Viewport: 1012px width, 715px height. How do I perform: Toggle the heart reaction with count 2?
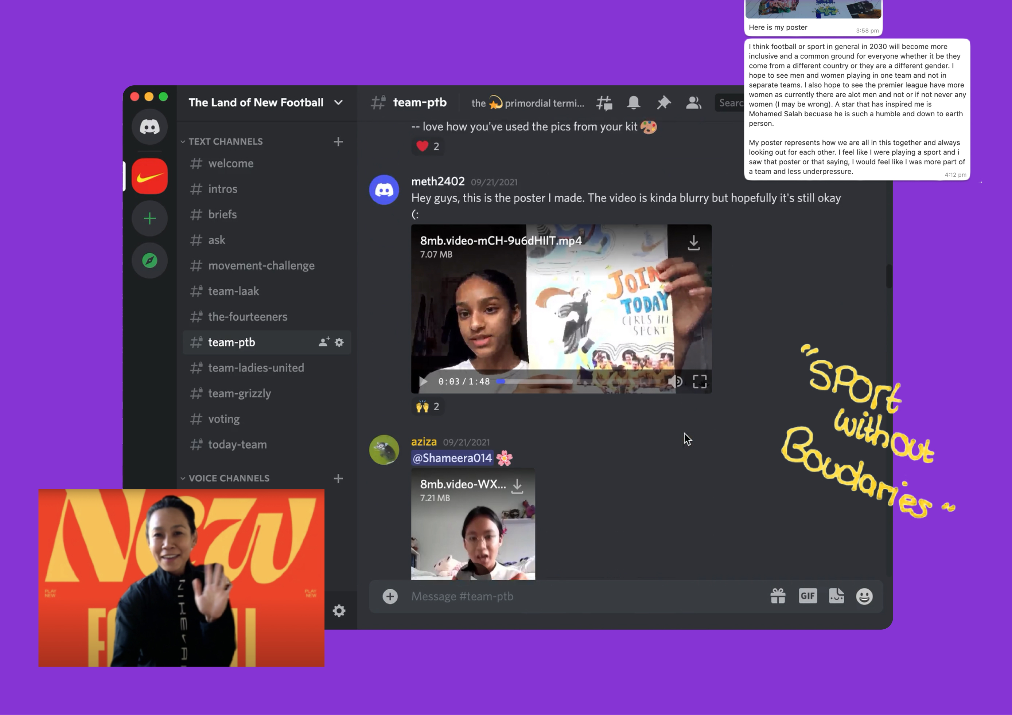tap(428, 146)
